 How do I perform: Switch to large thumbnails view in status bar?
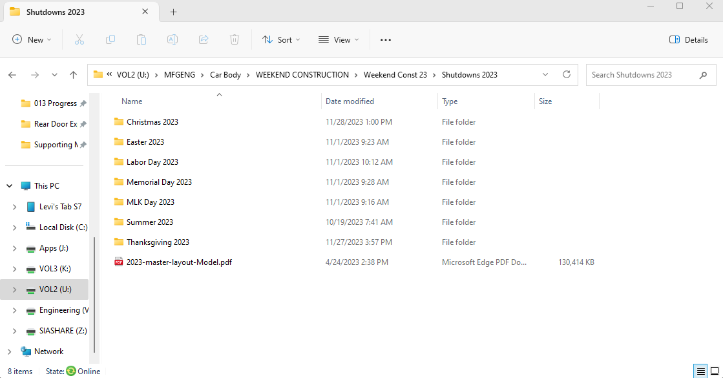coord(716,372)
